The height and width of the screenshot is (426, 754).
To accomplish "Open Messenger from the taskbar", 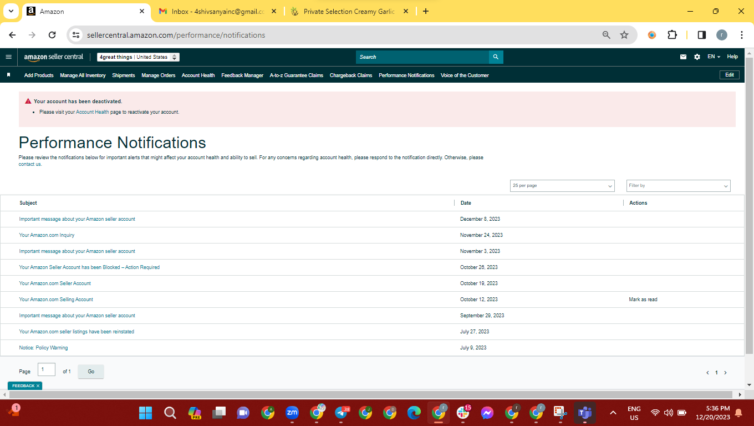I will pyautogui.click(x=487, y=413).
